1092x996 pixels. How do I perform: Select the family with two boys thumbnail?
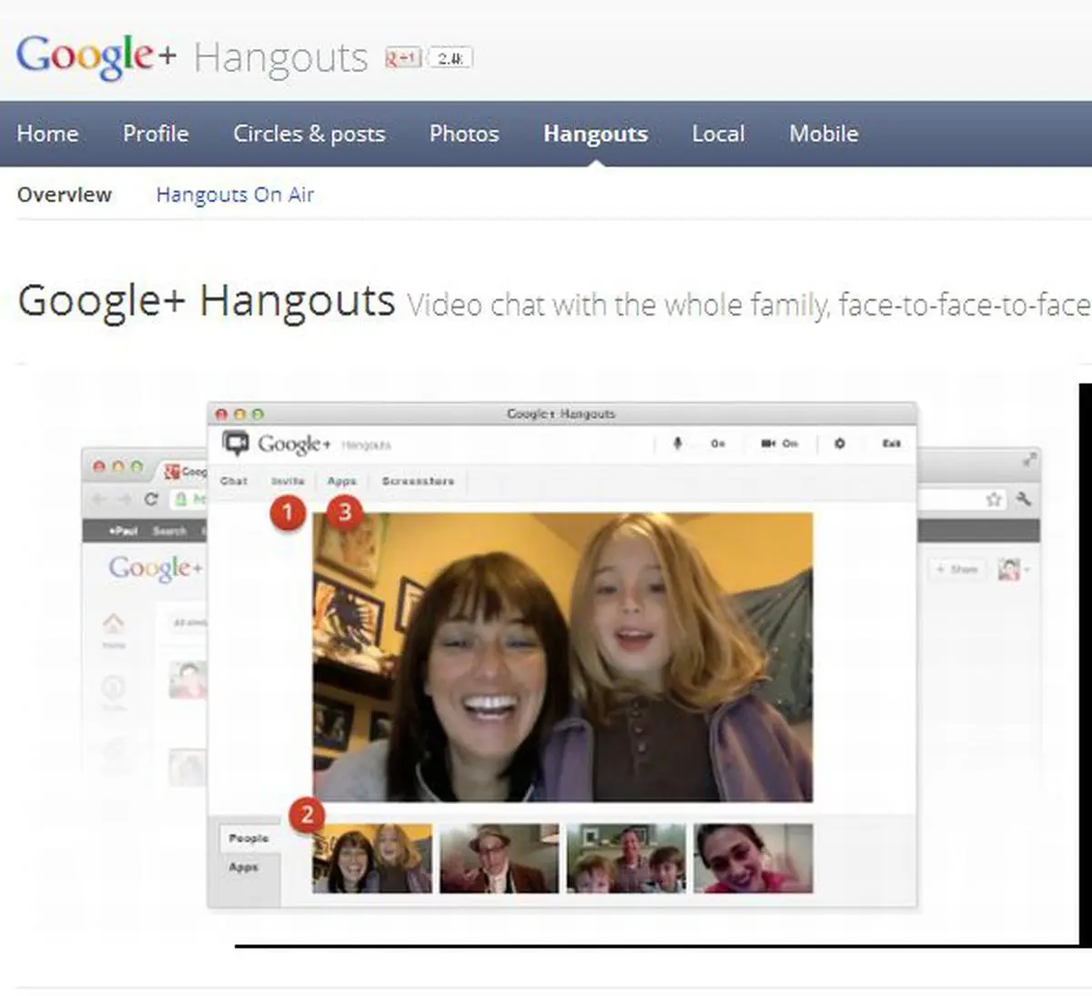tap(626, 858)
